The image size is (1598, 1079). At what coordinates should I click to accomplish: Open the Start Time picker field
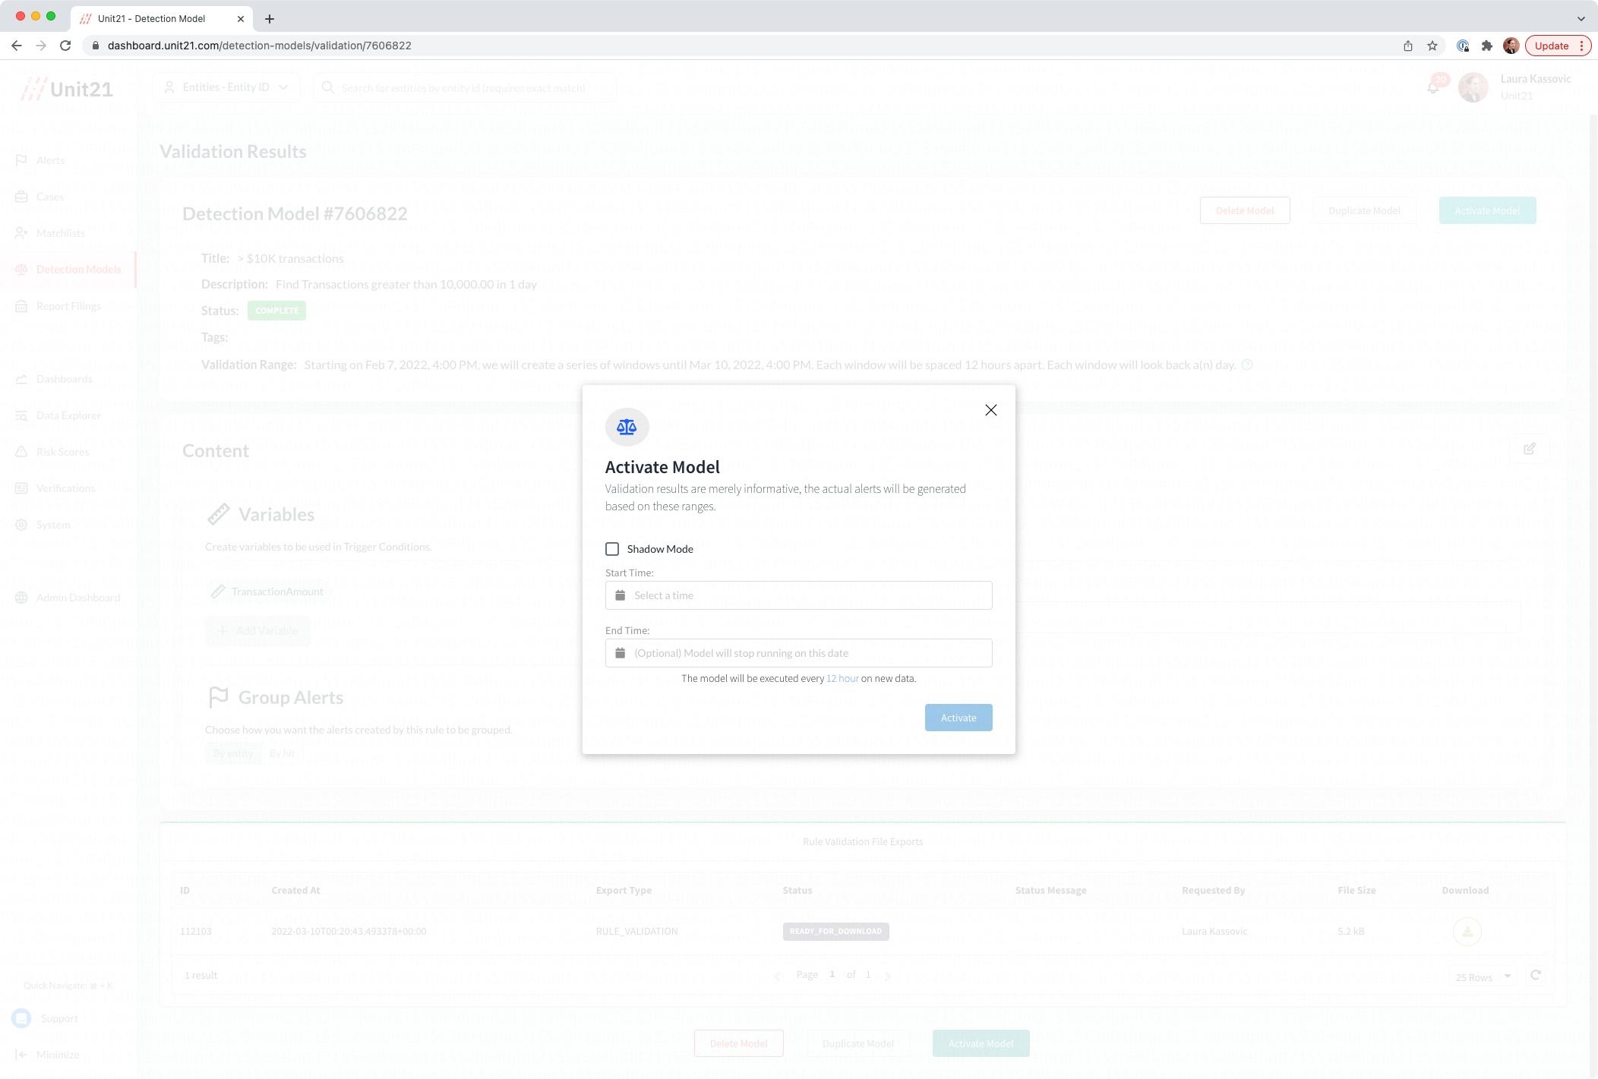click(798, 595)
